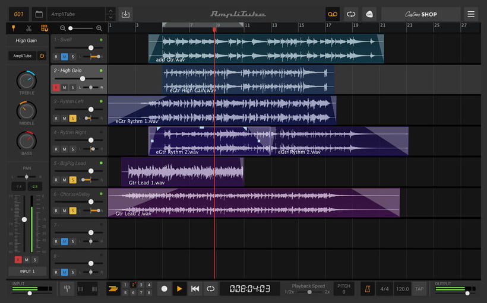This screenshot has width=487, height=303.
Task: Open the hamburger main menu
Action: pos(471,14)
